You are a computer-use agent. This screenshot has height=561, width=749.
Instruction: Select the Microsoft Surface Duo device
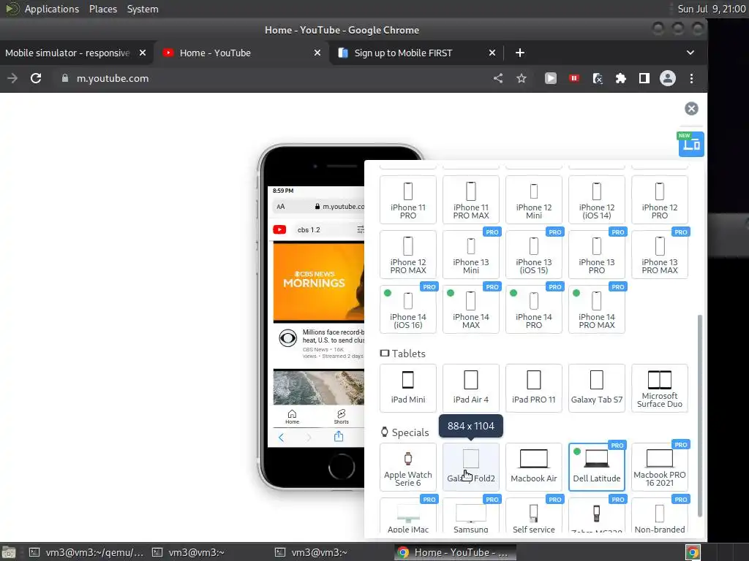click(x=660, y=389)
